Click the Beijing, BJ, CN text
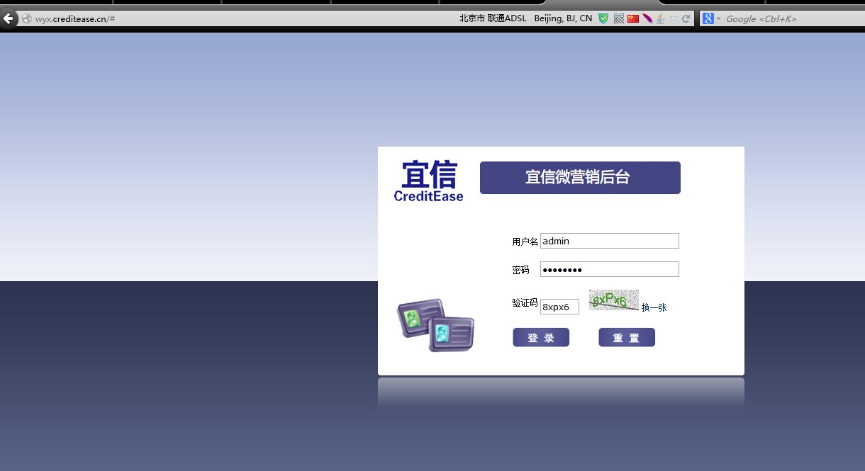The width and height of the screenshot is (865, 471). tap(563, 18)
